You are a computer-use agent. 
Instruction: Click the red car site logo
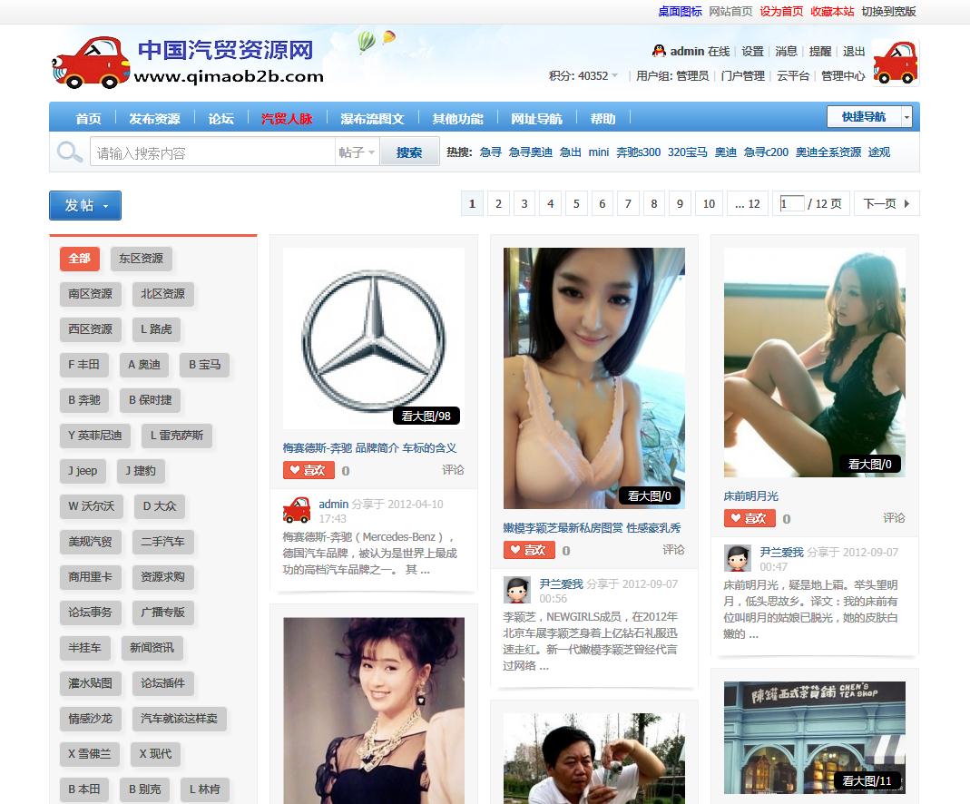[90, 60]
